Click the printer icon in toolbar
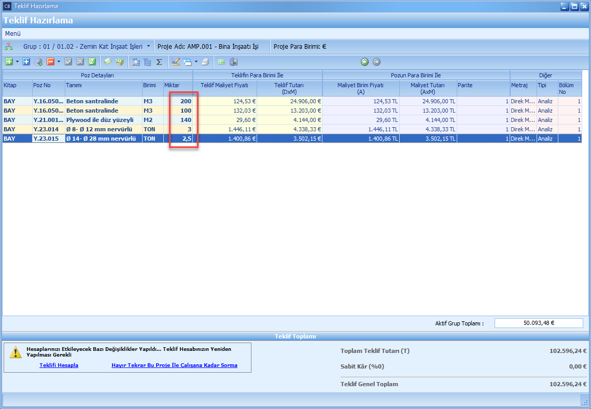This screenshot has width=591, height=409. 205,62
